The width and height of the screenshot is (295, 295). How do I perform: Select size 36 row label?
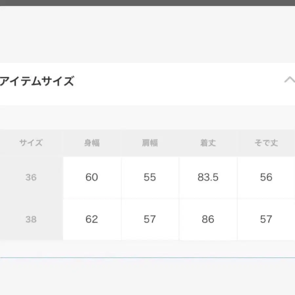pyautogui.click(x=31, y=177)
